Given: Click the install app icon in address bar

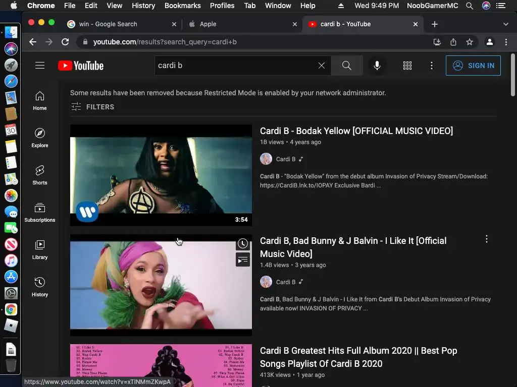Looking at the screenshot, I should point(437,42).
